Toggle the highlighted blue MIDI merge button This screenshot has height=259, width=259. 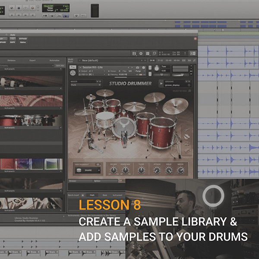(x=66, y=16)
